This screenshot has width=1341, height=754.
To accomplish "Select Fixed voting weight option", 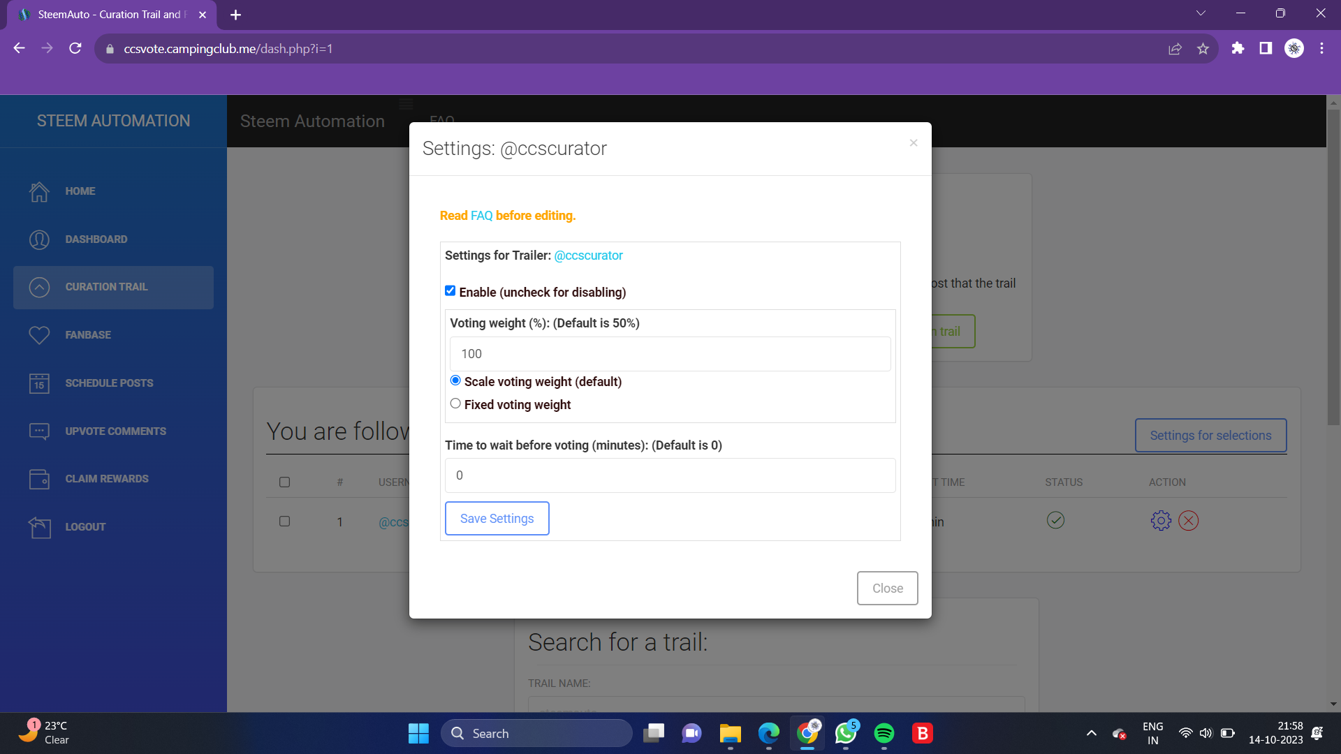I will [x=455, y=404].
